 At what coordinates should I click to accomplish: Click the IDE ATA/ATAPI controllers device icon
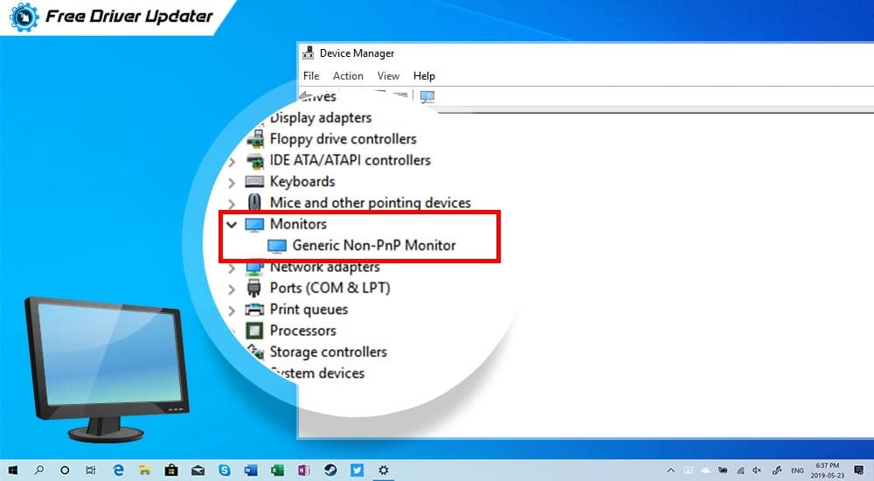pos(255,161)
